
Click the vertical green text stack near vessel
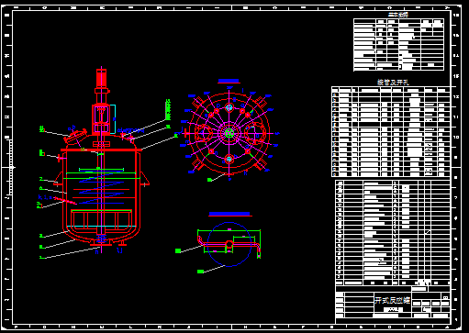point(168,109)
